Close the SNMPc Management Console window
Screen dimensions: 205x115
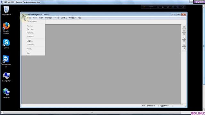click(x=184, y=14)
